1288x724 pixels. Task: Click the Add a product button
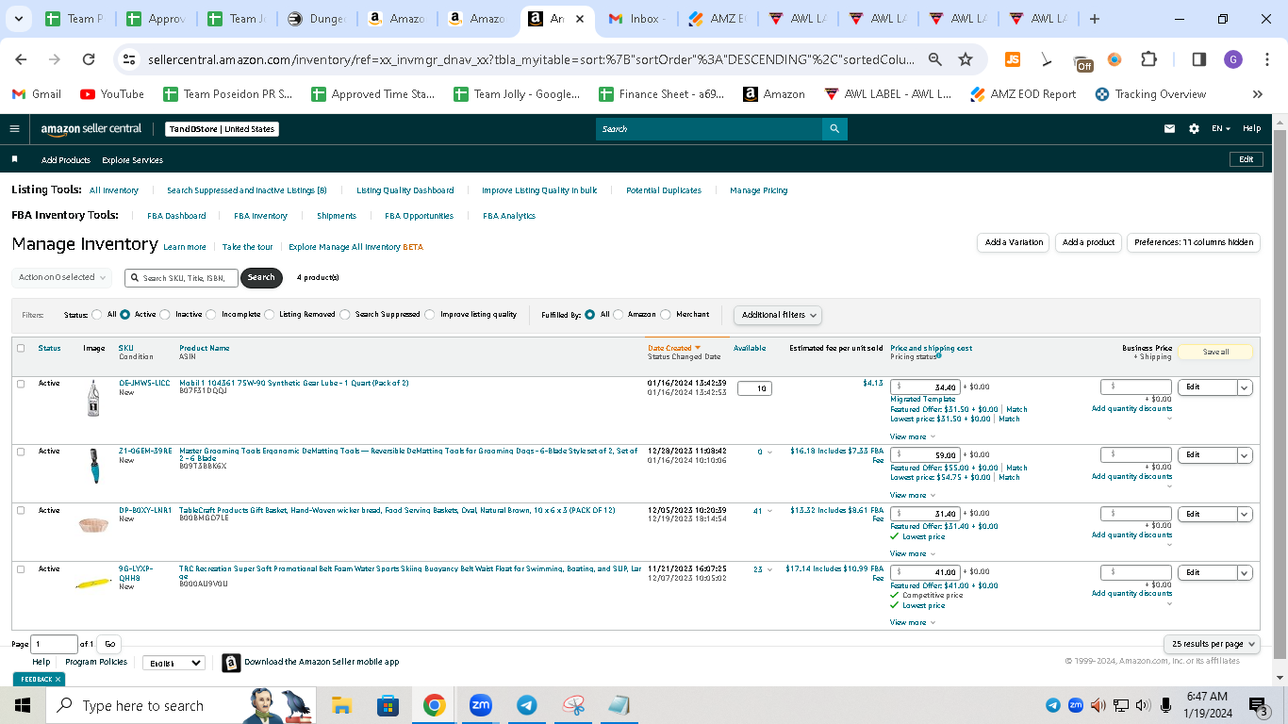pyautogui.click(x=1088, y=242)
